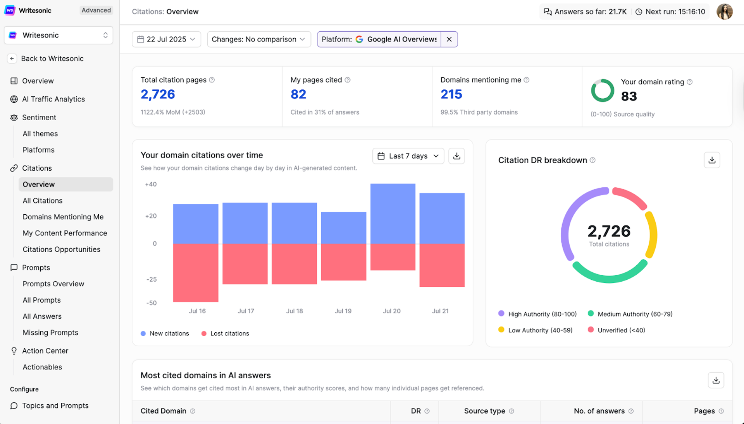Image resolution: width=744 pixels, height=424 pixels.
Task: Click info icon next to Total citation pages
Action: pos(212,80)
